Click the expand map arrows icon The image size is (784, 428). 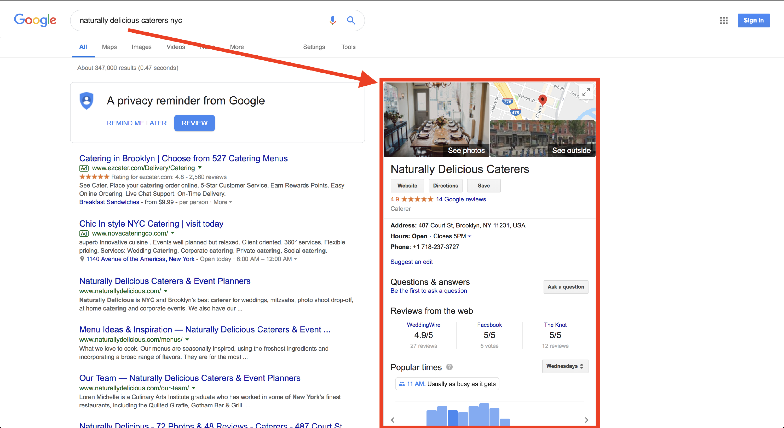click(x=586, y=92)
